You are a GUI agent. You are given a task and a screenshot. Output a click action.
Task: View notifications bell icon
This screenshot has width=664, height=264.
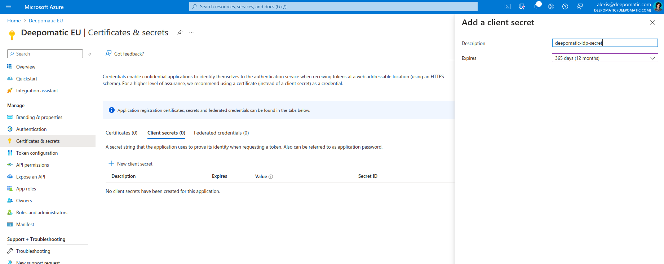536,7
